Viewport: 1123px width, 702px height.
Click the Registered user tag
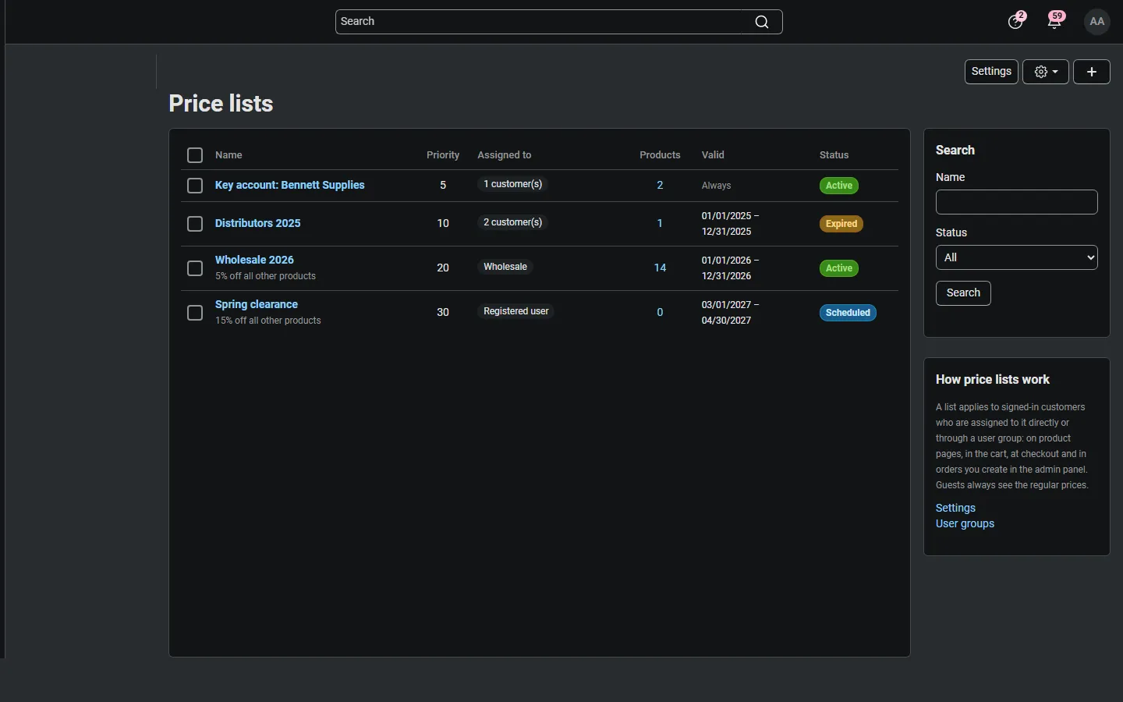click(x=516, y=311)
